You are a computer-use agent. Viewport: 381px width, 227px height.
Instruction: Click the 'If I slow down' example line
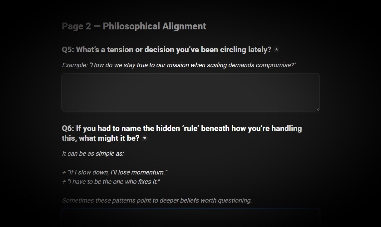click(x=115, y=172)
